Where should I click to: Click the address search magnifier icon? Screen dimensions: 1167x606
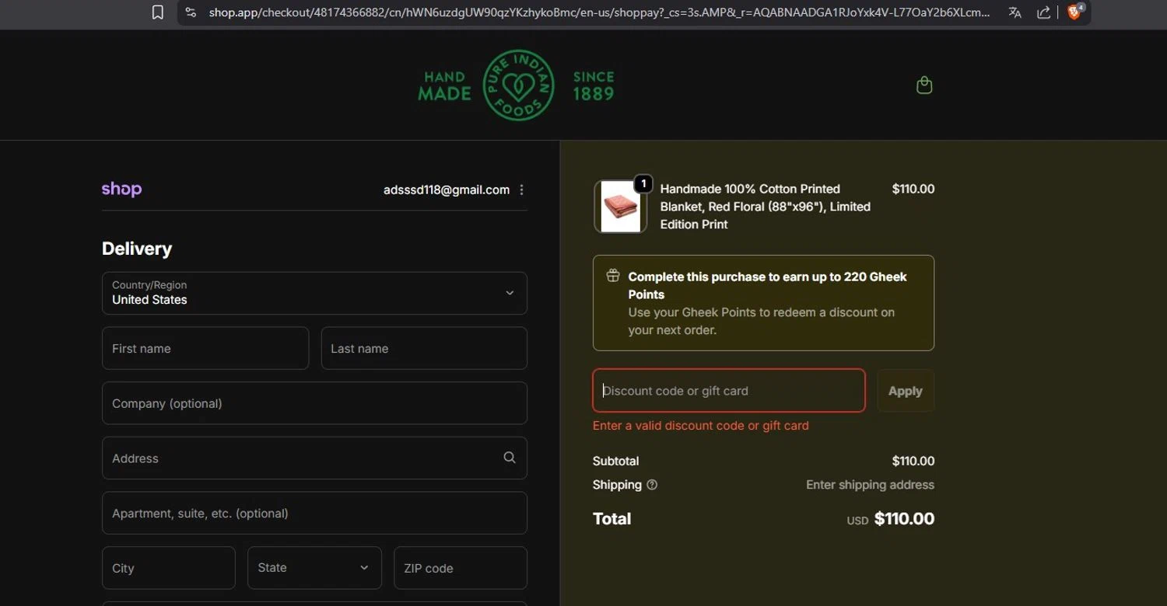coord(510,458)
